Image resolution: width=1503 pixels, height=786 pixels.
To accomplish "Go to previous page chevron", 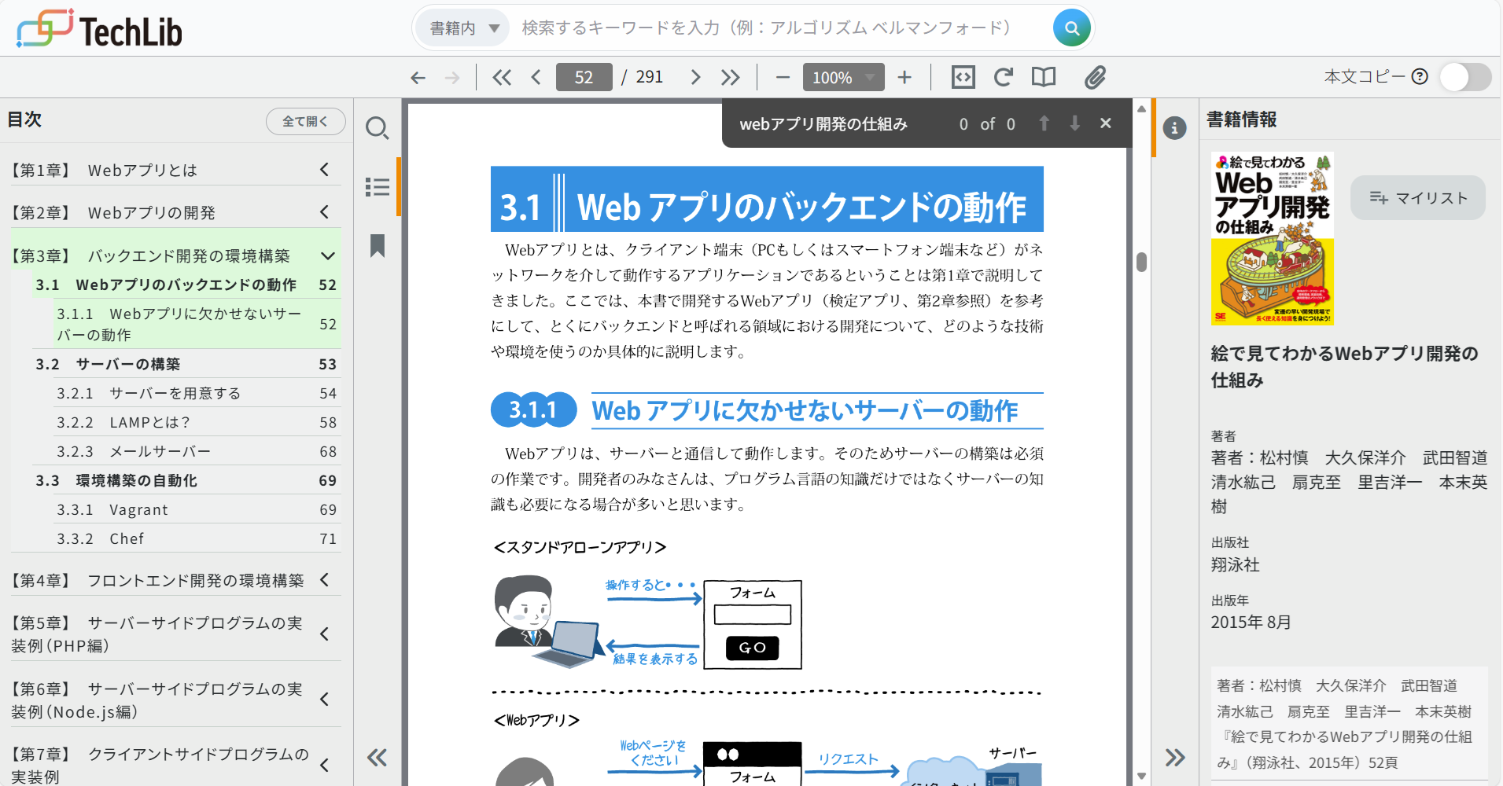I will click(x=536, y=77).
